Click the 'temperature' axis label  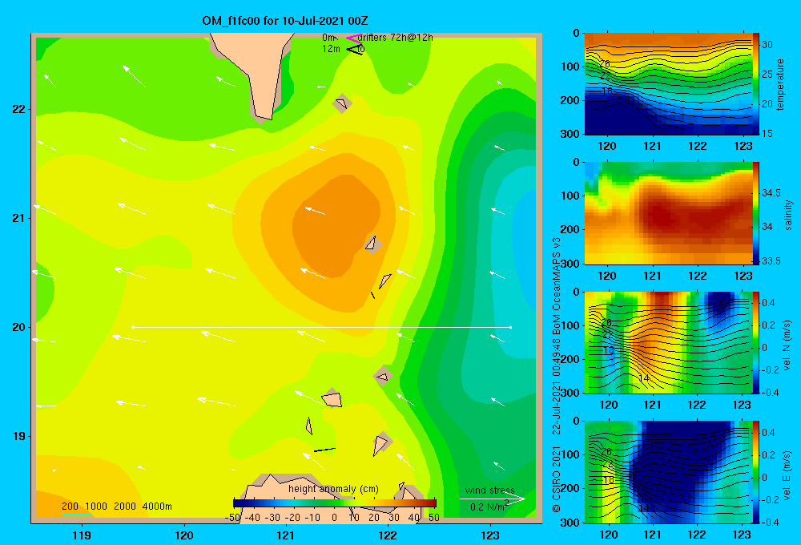pos(780,84)
